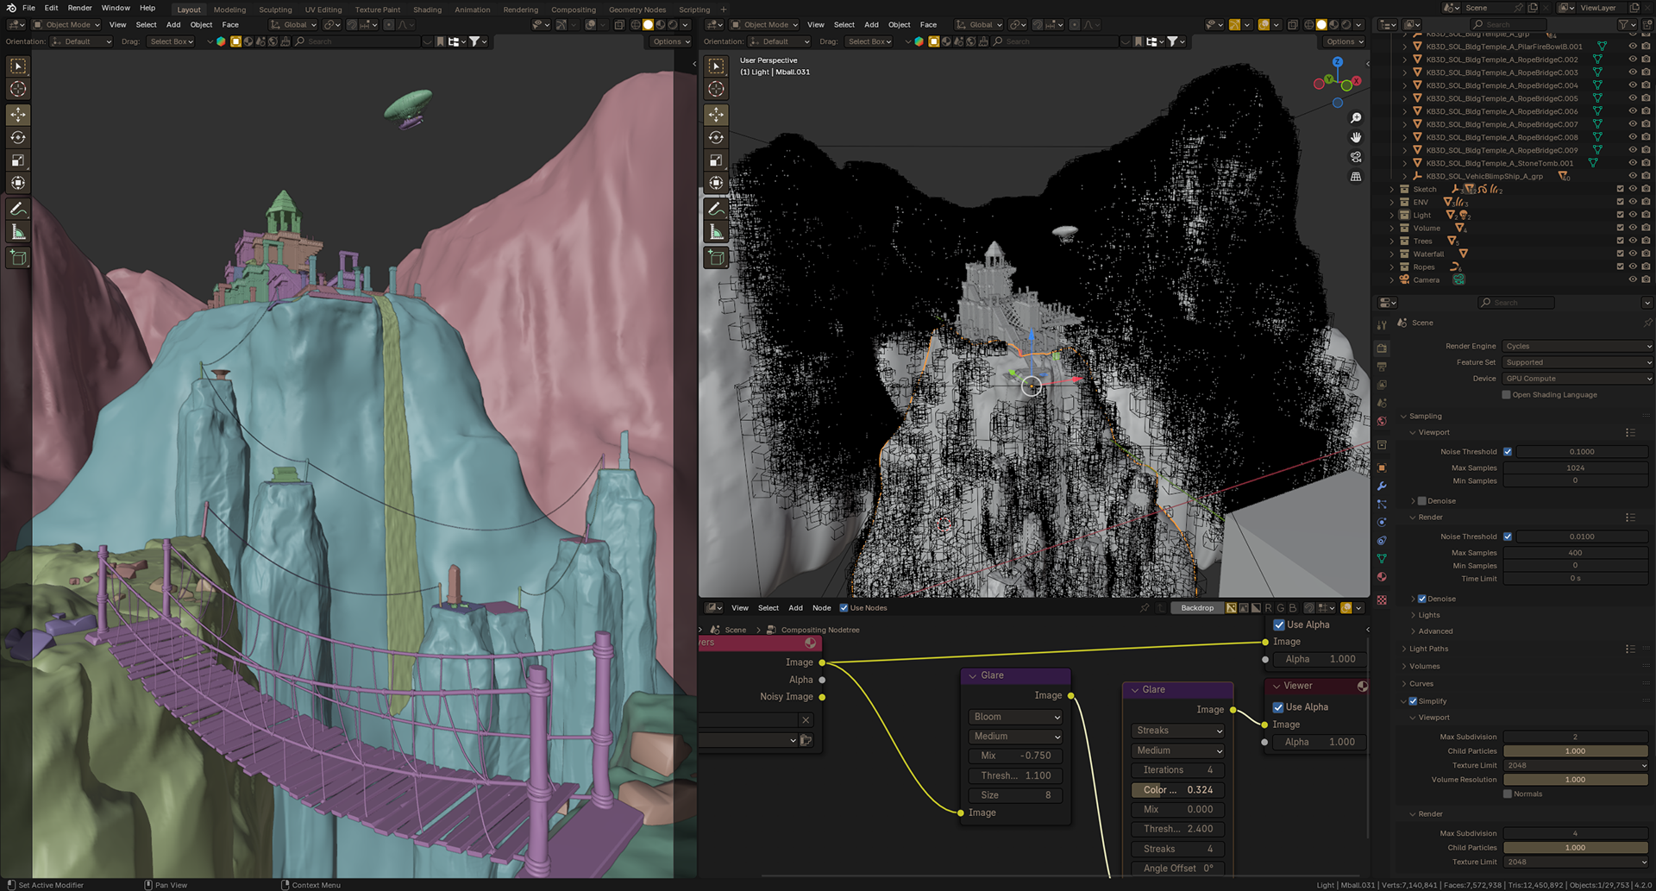
Task: Switch to the Compositing workspace tab
Action: (x=574, y=9)
